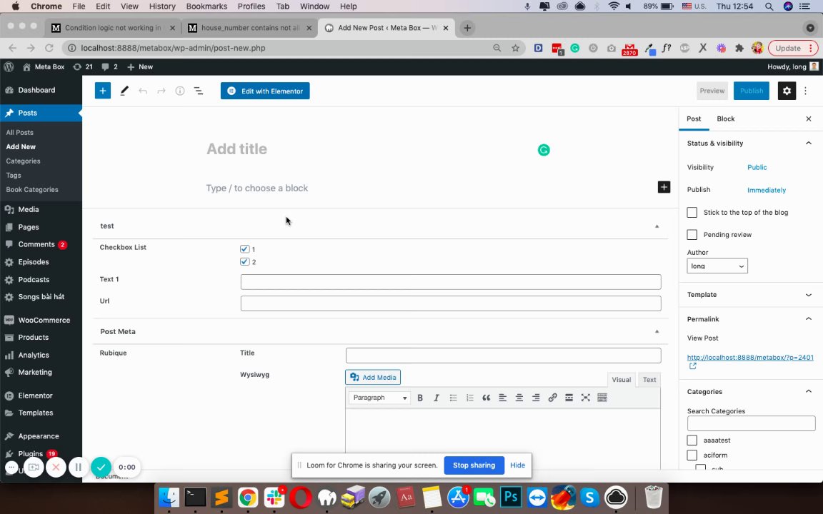823x514 pixels.
Task: Open Chrome's Bookmarks menu
Action: coord(206,6)
